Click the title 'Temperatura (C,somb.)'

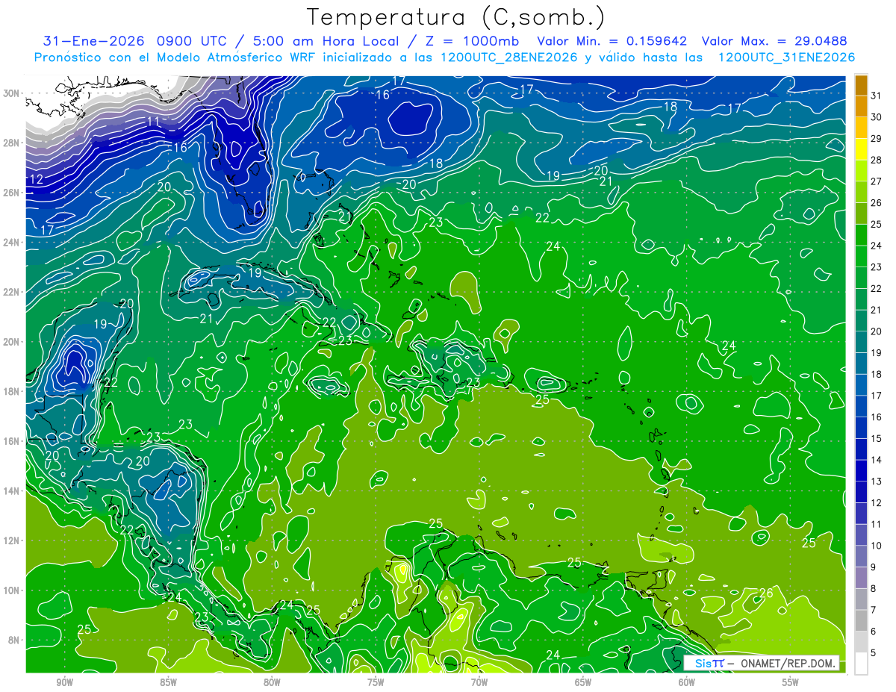tap(455, 17)
